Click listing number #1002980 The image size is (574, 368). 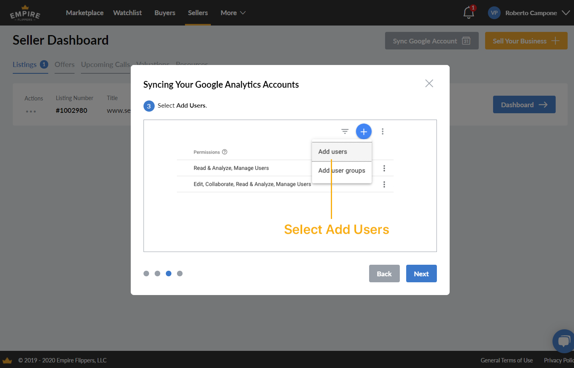(x=71, y=110)
